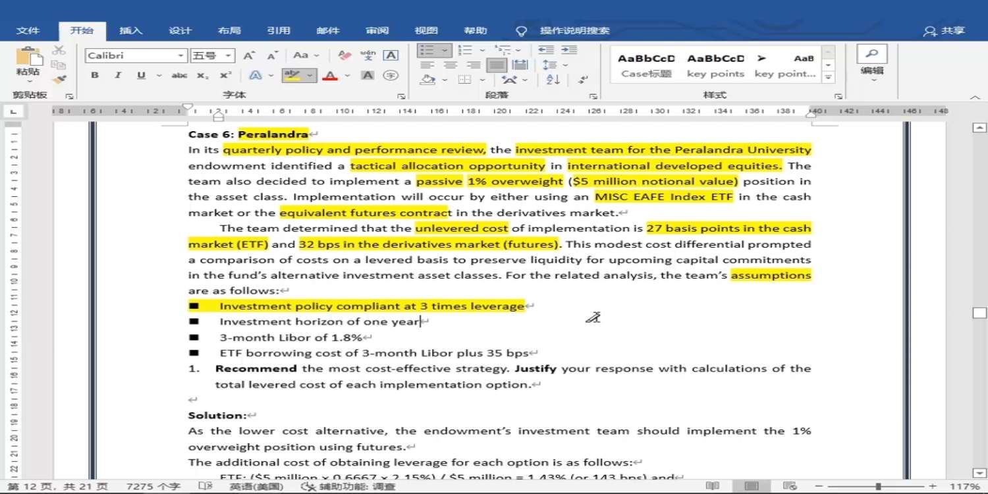988x494 pixels.
Task: Open text highlight color dropdown arrow
Action: point(310,76)
